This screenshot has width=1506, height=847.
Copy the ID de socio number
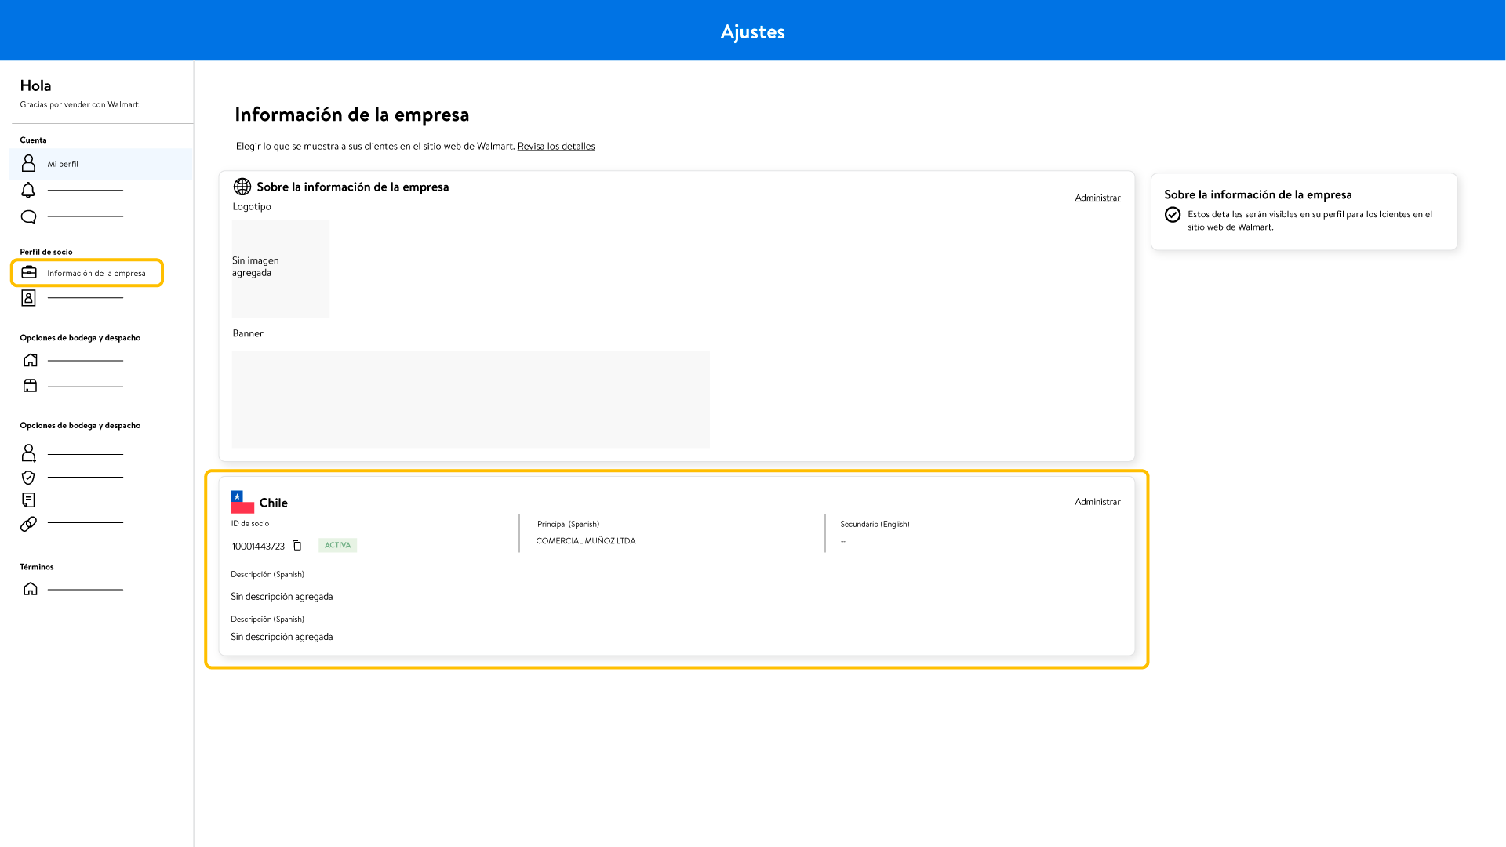click(296, 546)
